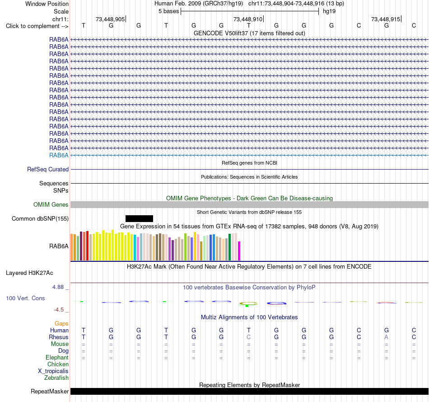Click the 'Human' species label
The width and height of the screenshot is (429, 402).
pyautogui.click(x=59, y=331)
